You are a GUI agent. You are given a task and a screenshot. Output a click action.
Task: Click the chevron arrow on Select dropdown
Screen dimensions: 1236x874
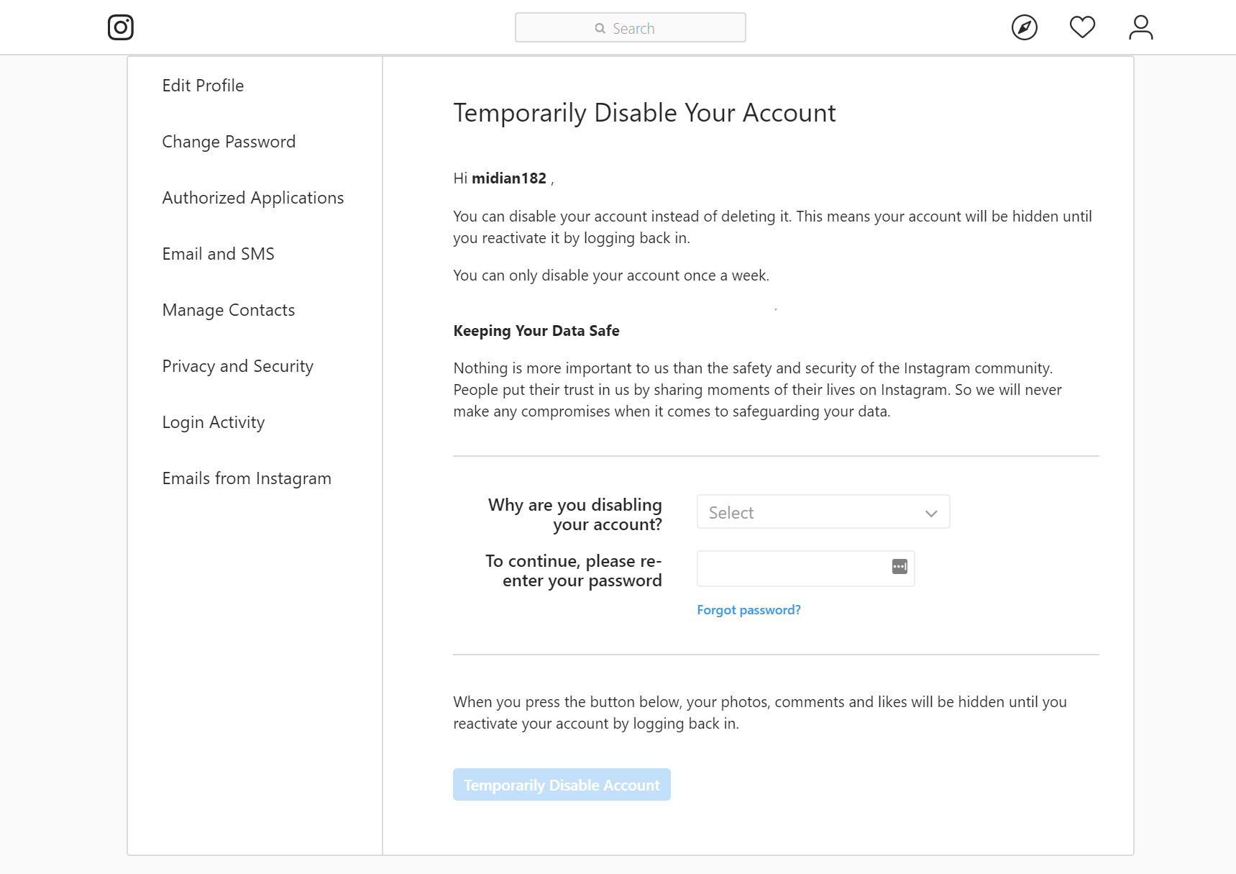[x=931, y=513]
